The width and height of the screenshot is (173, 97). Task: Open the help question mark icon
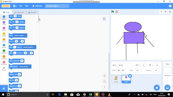[x=170, y=6]
